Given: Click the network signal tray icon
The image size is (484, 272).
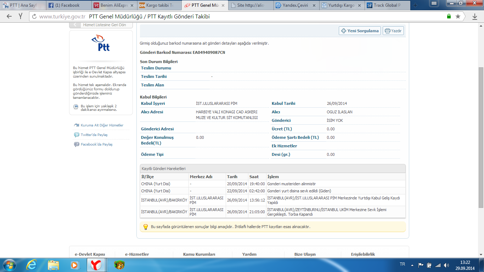Looking at the screenshot, I should click(438, 265).
